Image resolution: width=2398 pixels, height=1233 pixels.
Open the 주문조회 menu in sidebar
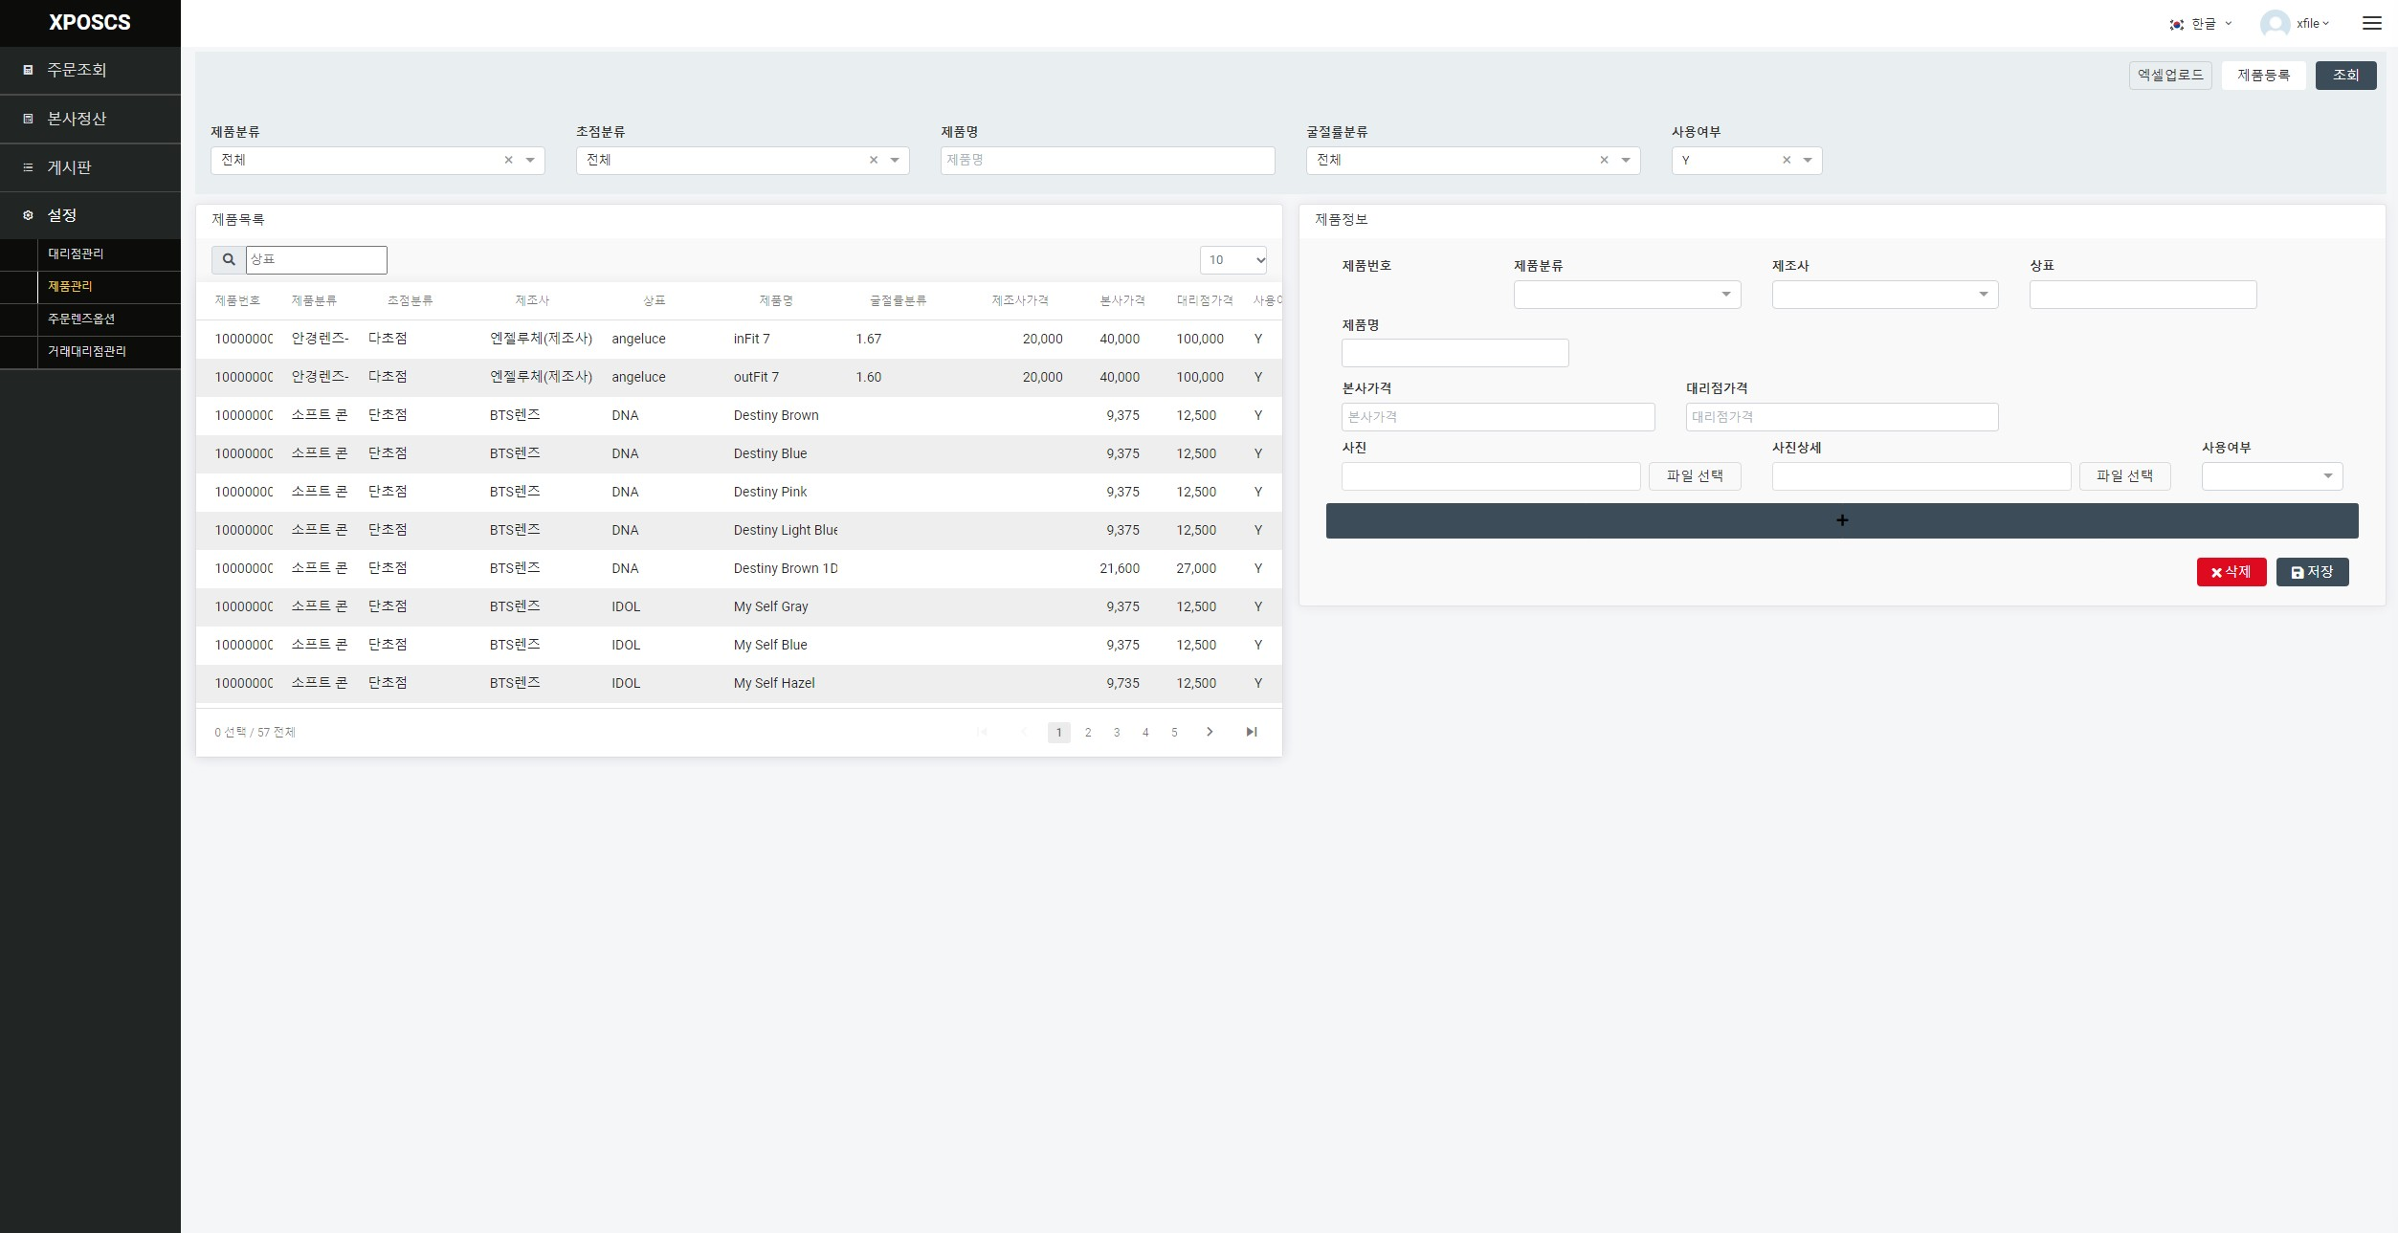[x=77, y=70]
